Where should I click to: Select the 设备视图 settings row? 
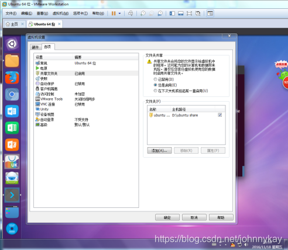(x=86, y=114)
